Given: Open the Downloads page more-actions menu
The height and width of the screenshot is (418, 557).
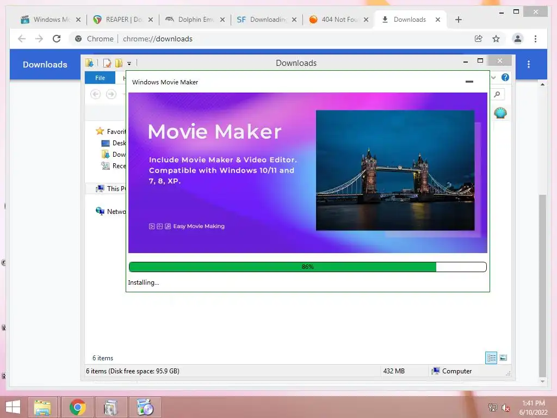Looking at the screenshot, I should coord(529,64).
